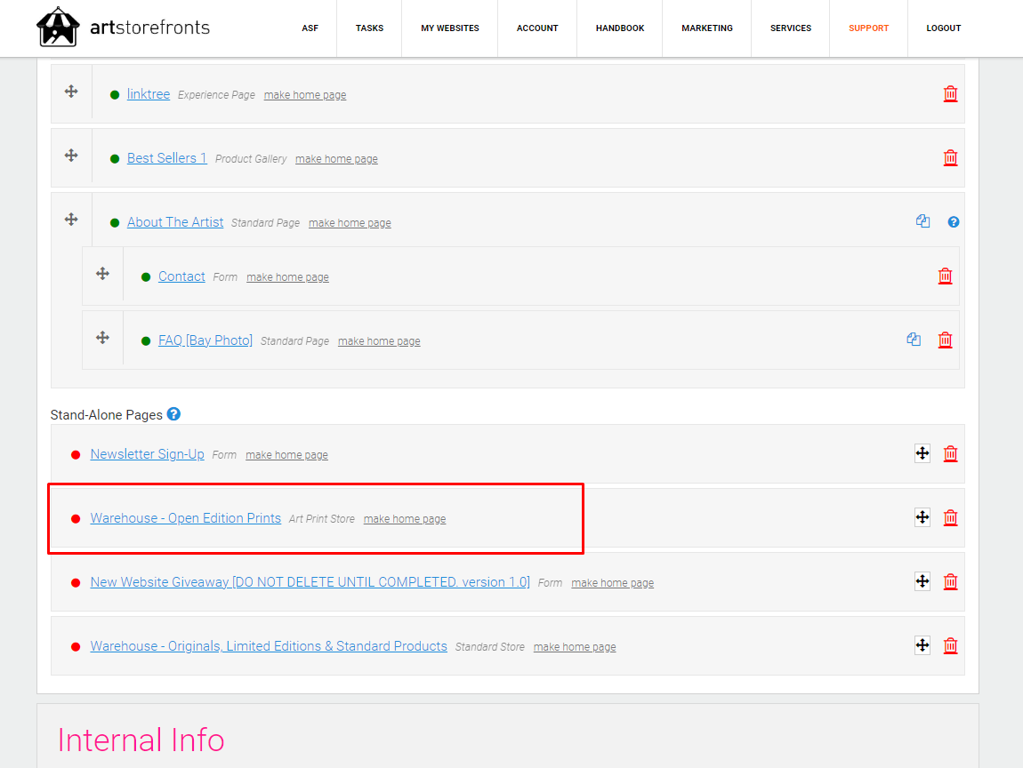Click the move crosshair for Warehouse - Originals
1023x768 pixels.
tap(922, 645)
